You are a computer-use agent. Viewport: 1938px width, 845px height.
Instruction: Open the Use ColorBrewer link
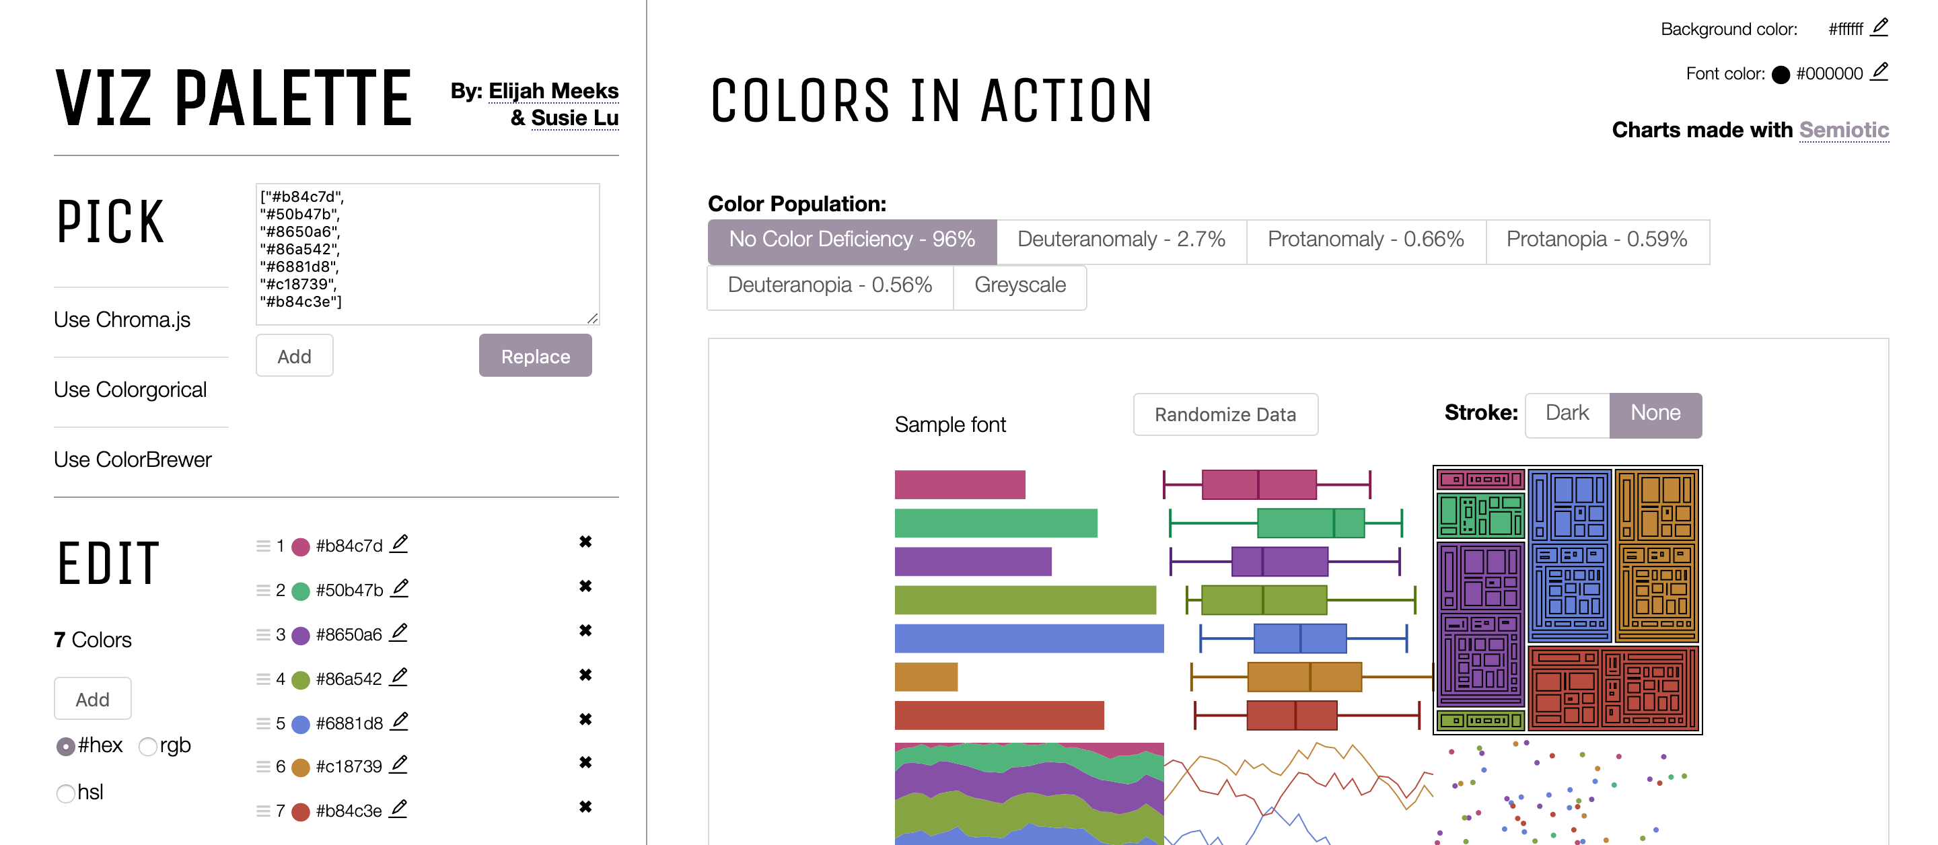tap(133, 459)
